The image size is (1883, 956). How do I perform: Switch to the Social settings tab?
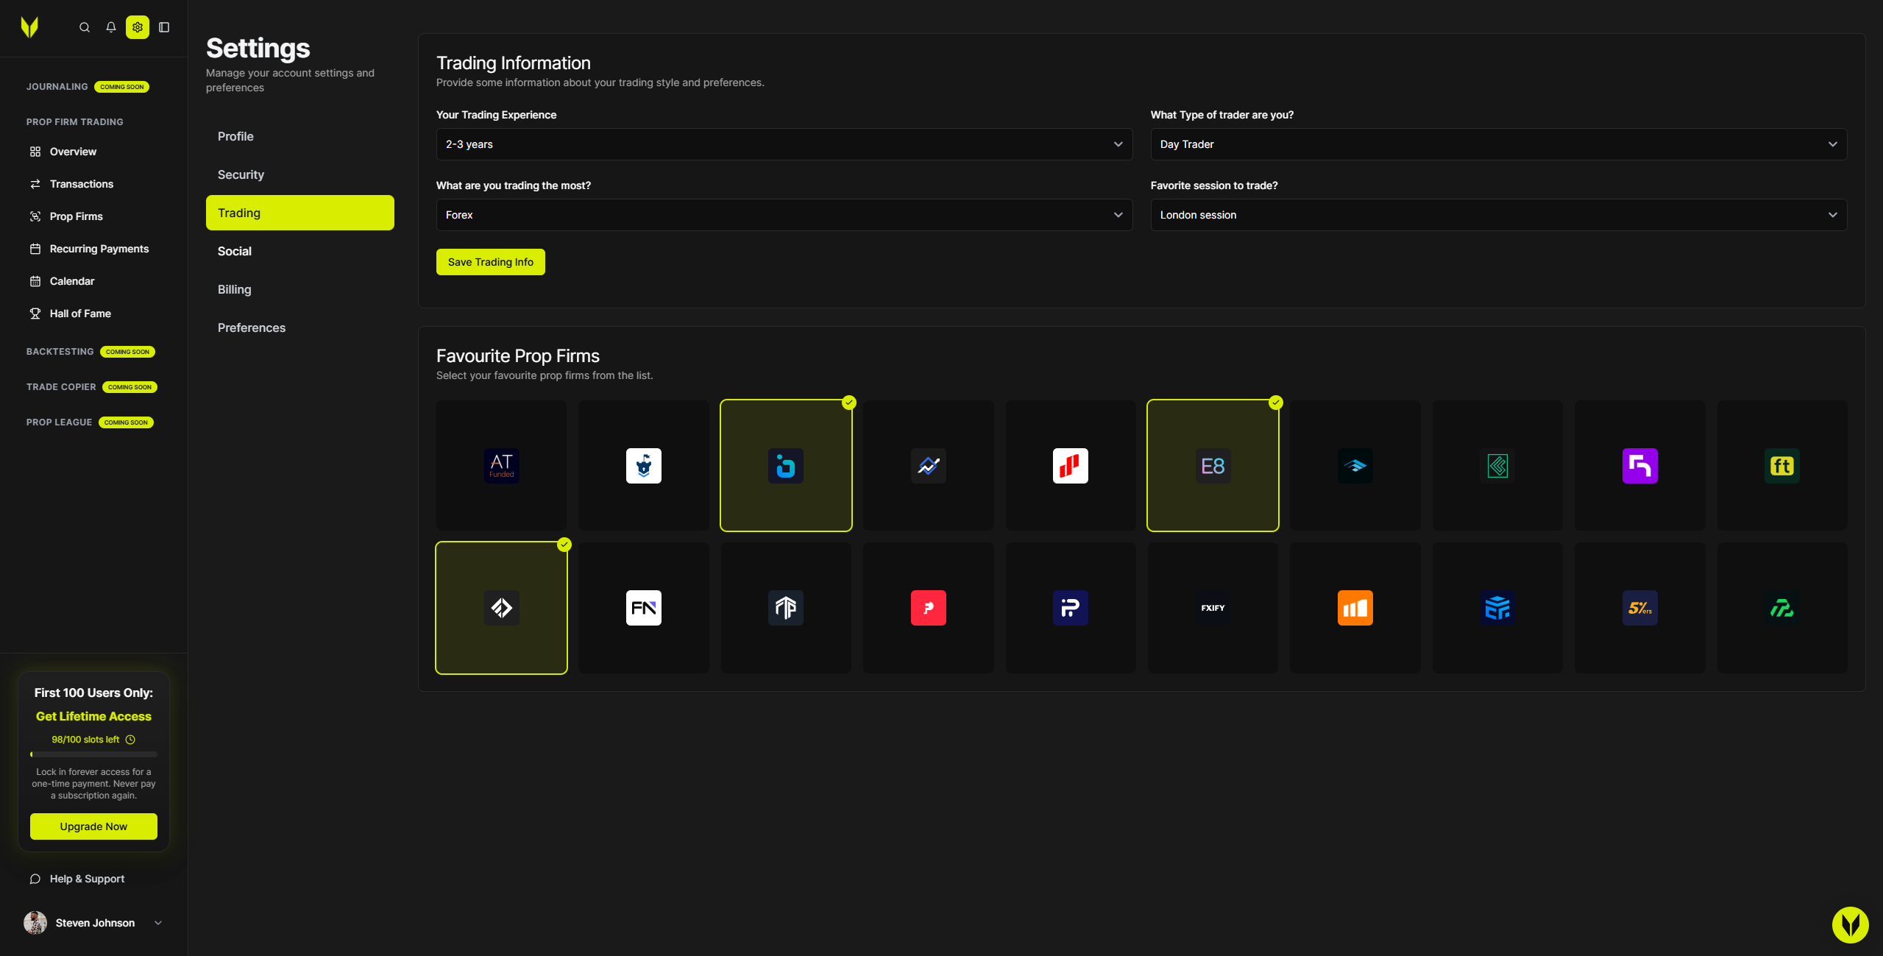(300, 251)
